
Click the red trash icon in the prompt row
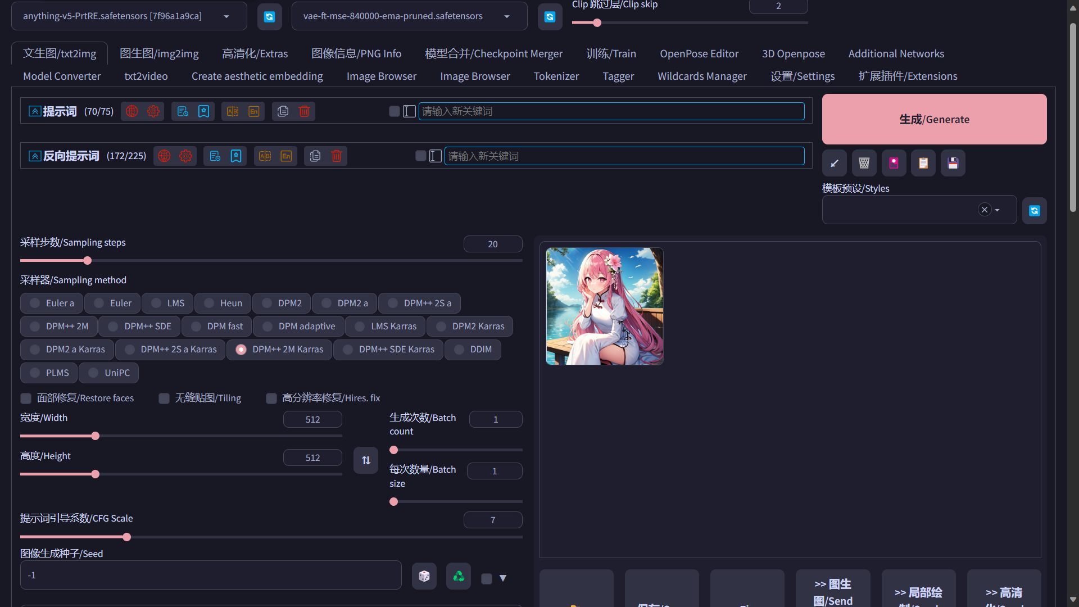304,111
